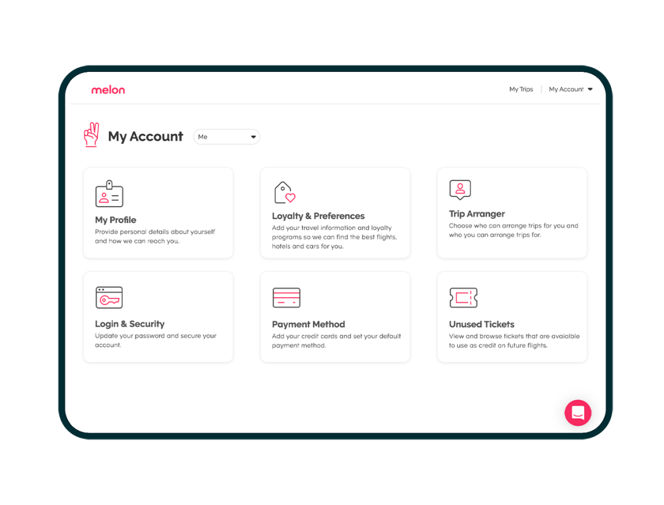Click the peace hand icon beside My Account

point(91,135)
